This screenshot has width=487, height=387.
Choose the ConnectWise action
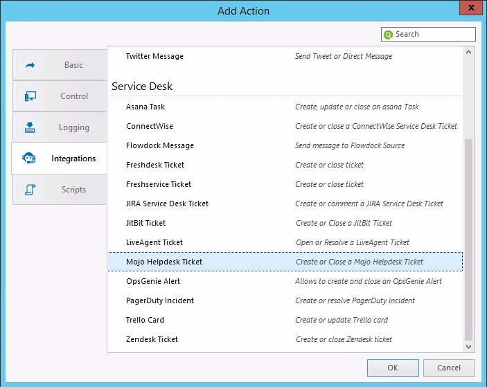285,126
